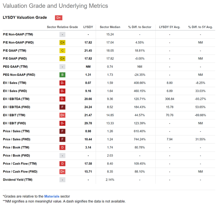Select the EV / Sales (TTM) row label
The image size is (217, 207).
click(x=15, y=83)
